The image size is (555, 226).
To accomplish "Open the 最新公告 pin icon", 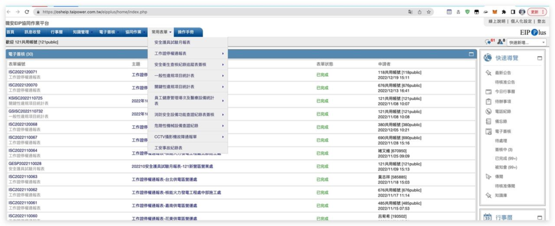I will [x=488, y=73].
